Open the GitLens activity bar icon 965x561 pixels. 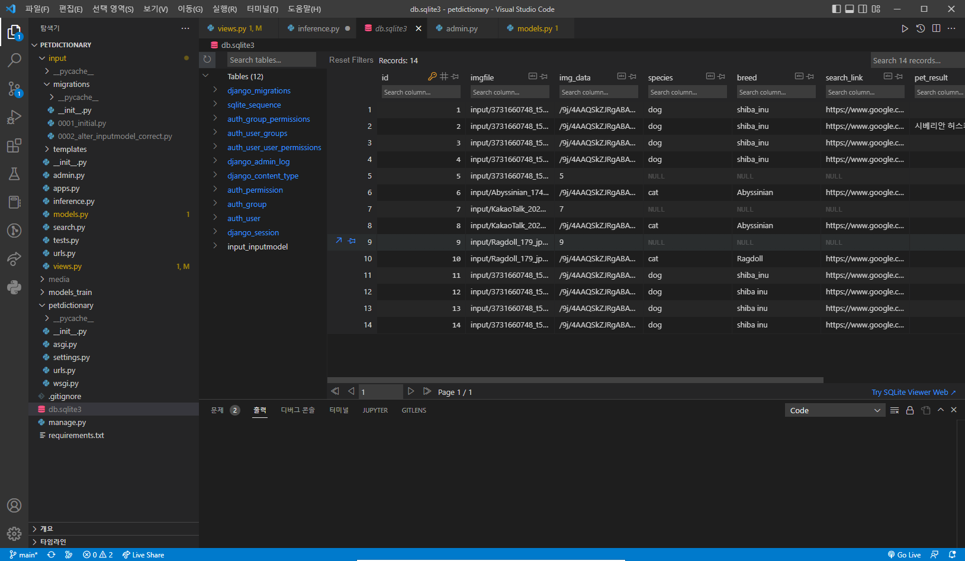click(14, 231)
